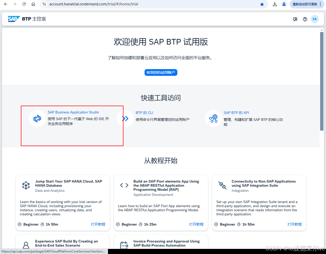The width and height of the screenshot is (326, 254).
Task: Click the address bar URL
Action: (x=94, y=4)
